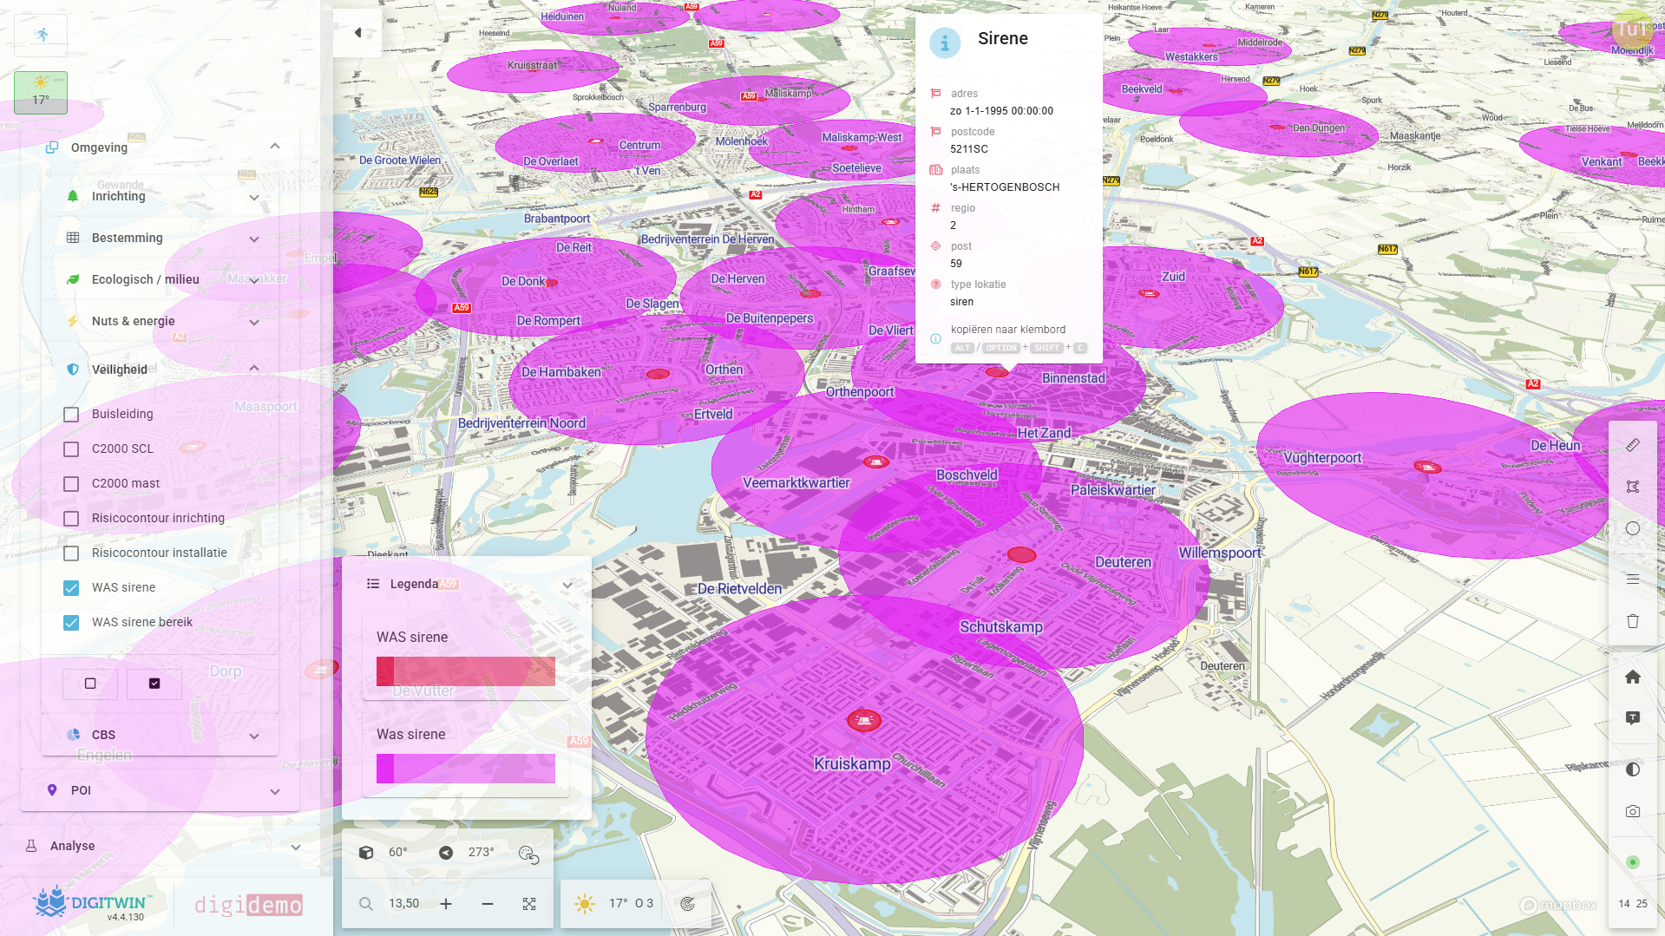
Task: Activate the polygon selection tool
Action: [1633, 486]
